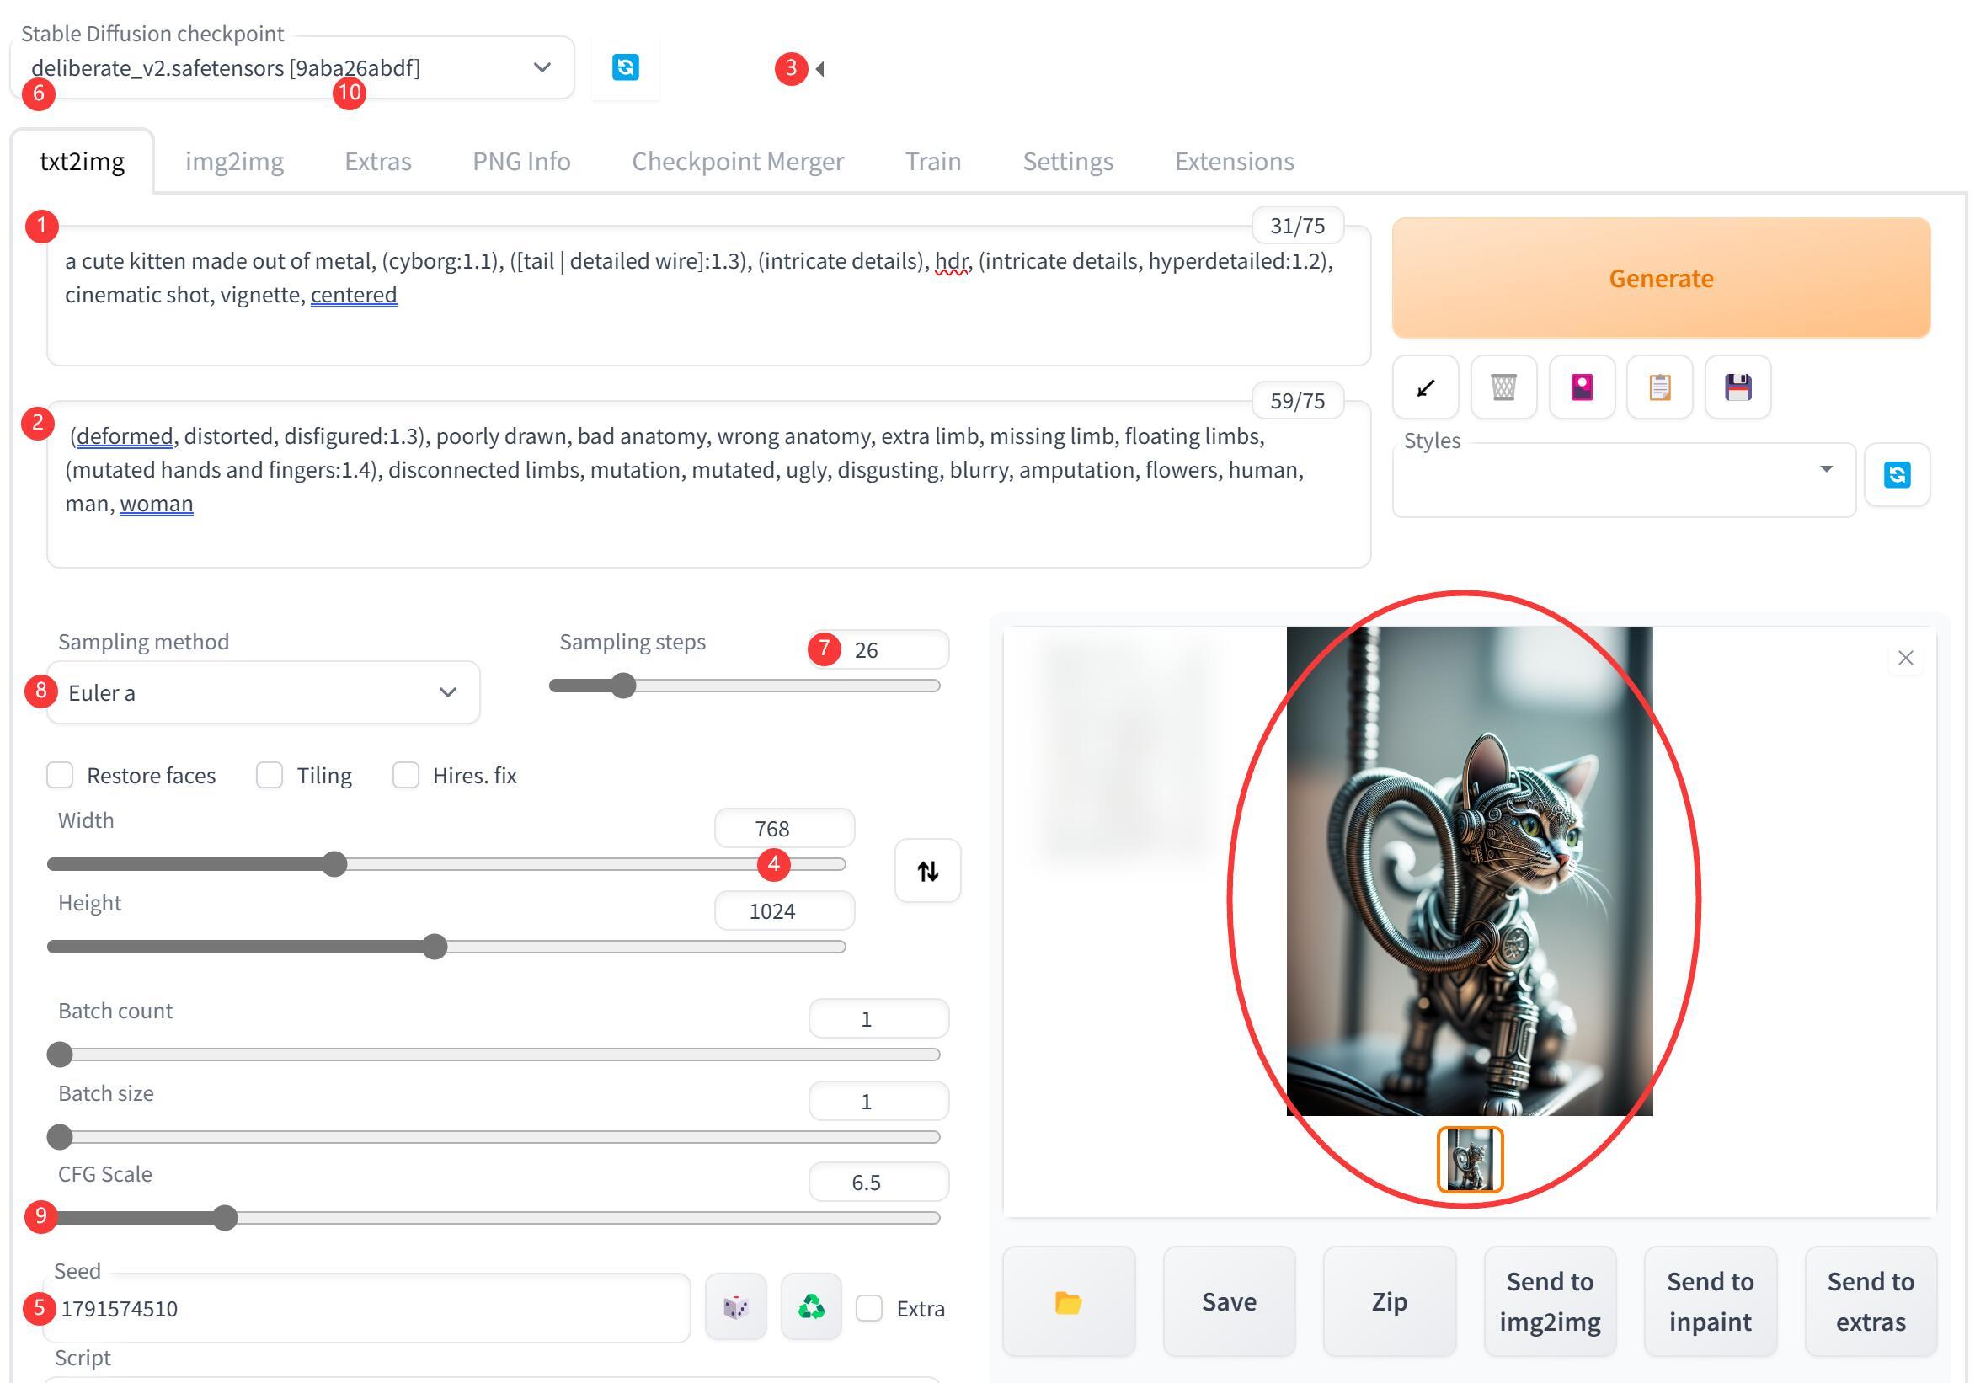1975x1383 pixels.
Task: Click the CFG Scale slider handle
Action: pos(225,1218)
